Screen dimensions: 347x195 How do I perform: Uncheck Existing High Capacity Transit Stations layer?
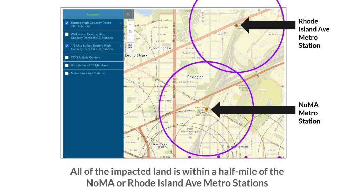click(x=67, y=23)
